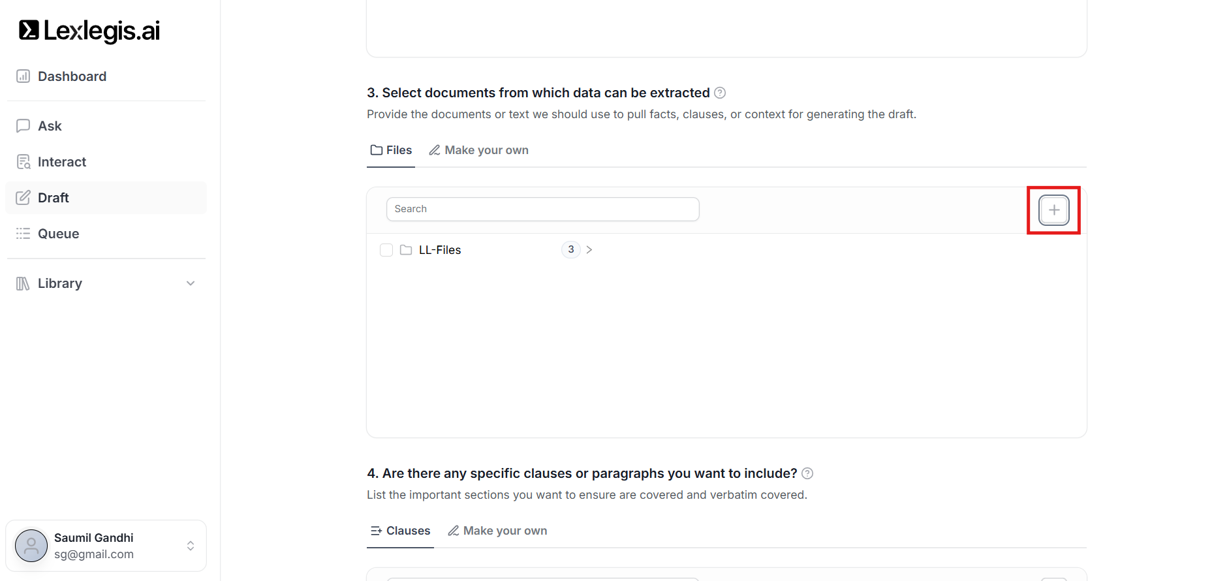Viewport: 1212px width, 581px height.
Task: Click the plus button to add files
Action: (x=1053, y=210)
